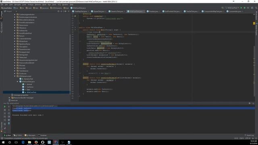Viewport: 258px width, 145px height.
Task: Launch Microsoft Edge from the taskbar
Action: 23,142
